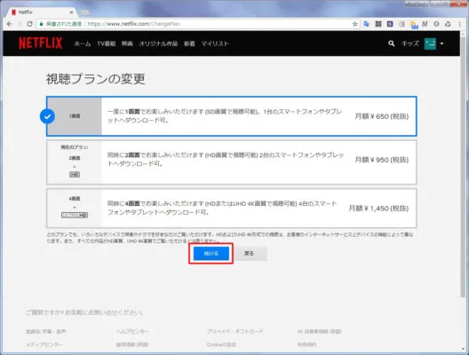Click the HD badge in the 2-screen plan
Viewport: 469px width, 355px height.
coord(75,175)
